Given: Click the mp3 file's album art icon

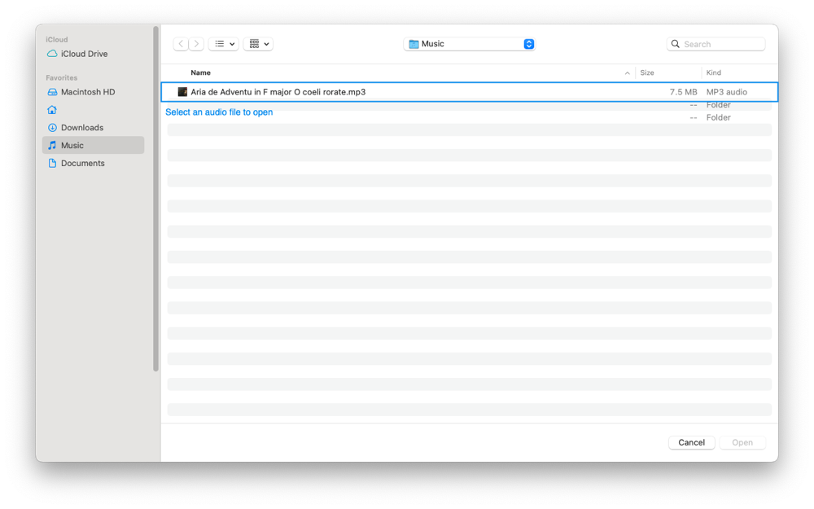Looking at the screenshot, I should [182, 92].
